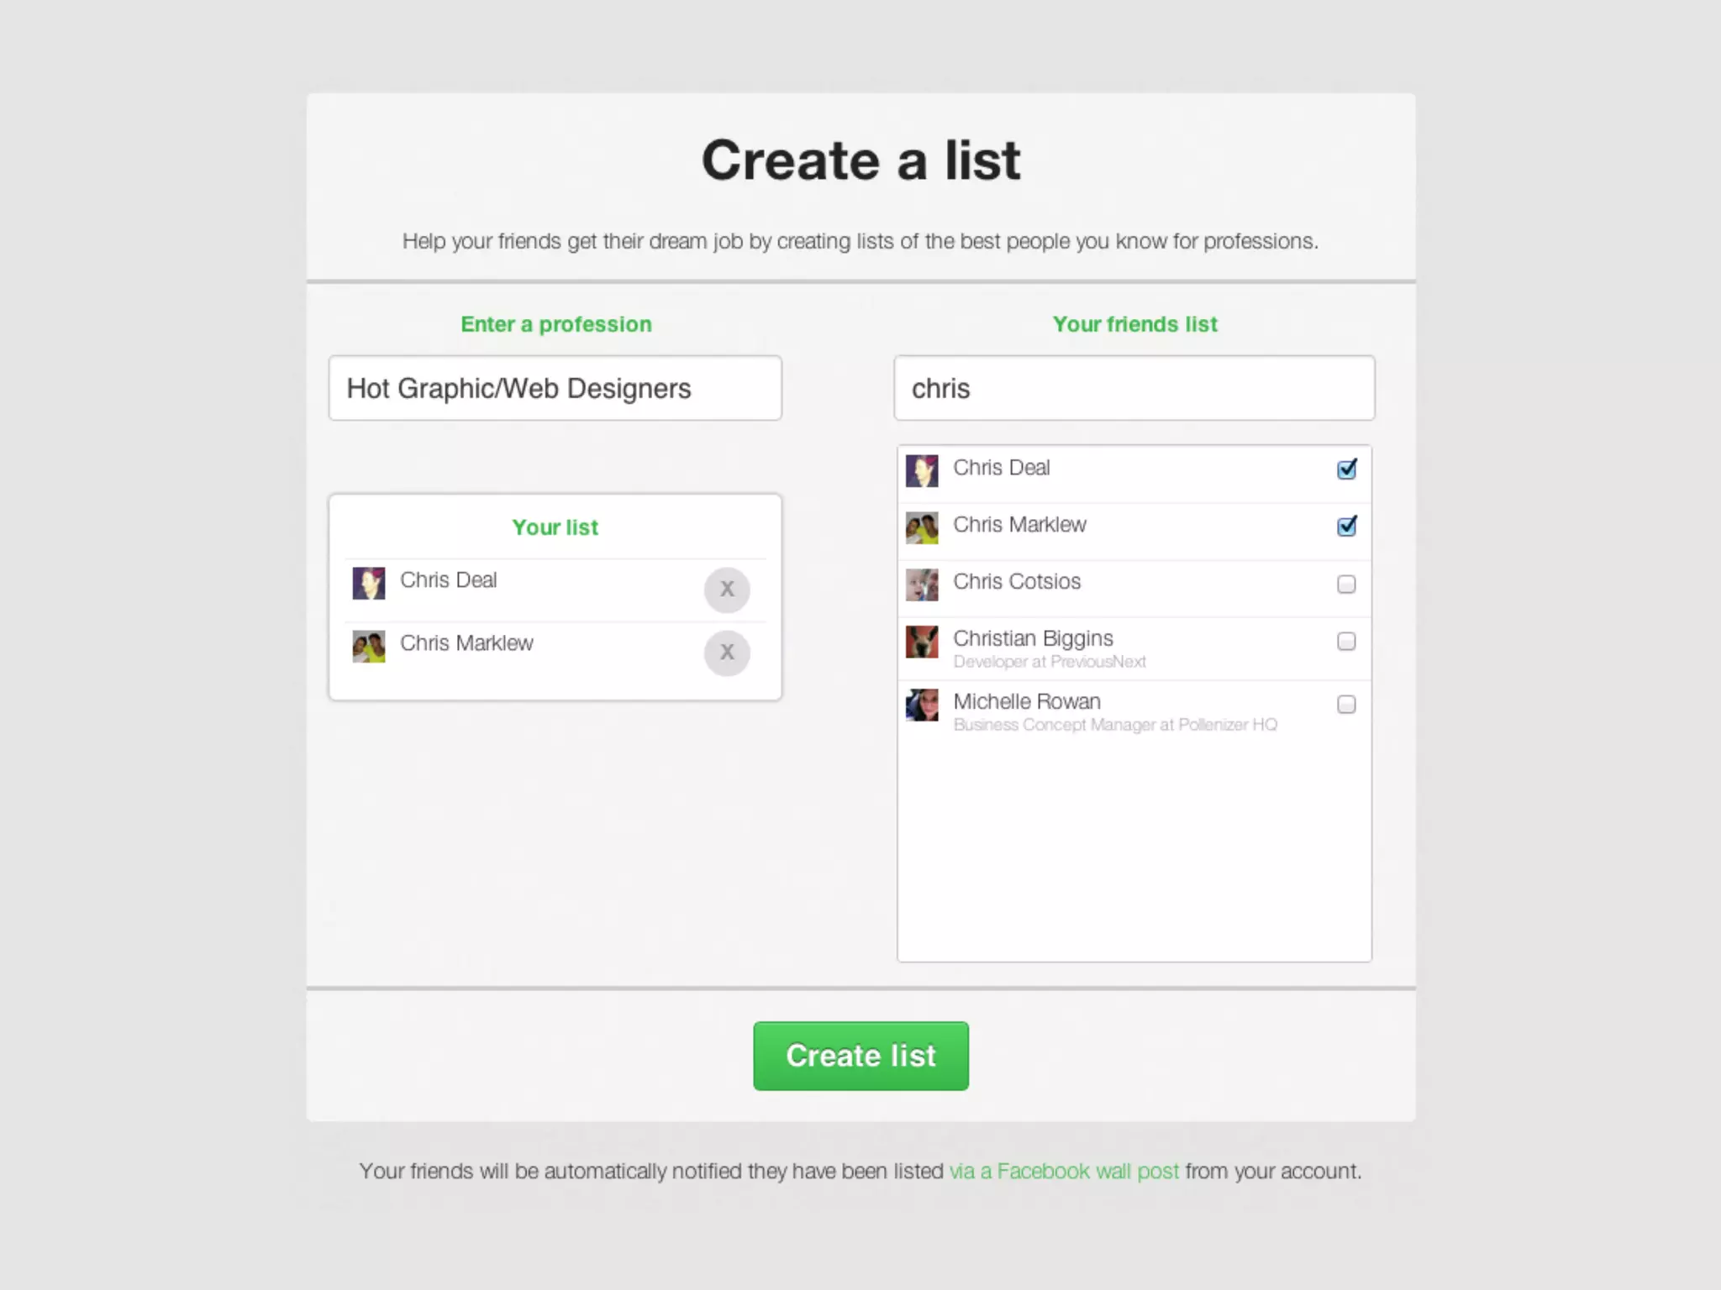Click Chris Marklew's avatar in friends list
Viewport: 1721px width, 1290px height.
(922, 528)
